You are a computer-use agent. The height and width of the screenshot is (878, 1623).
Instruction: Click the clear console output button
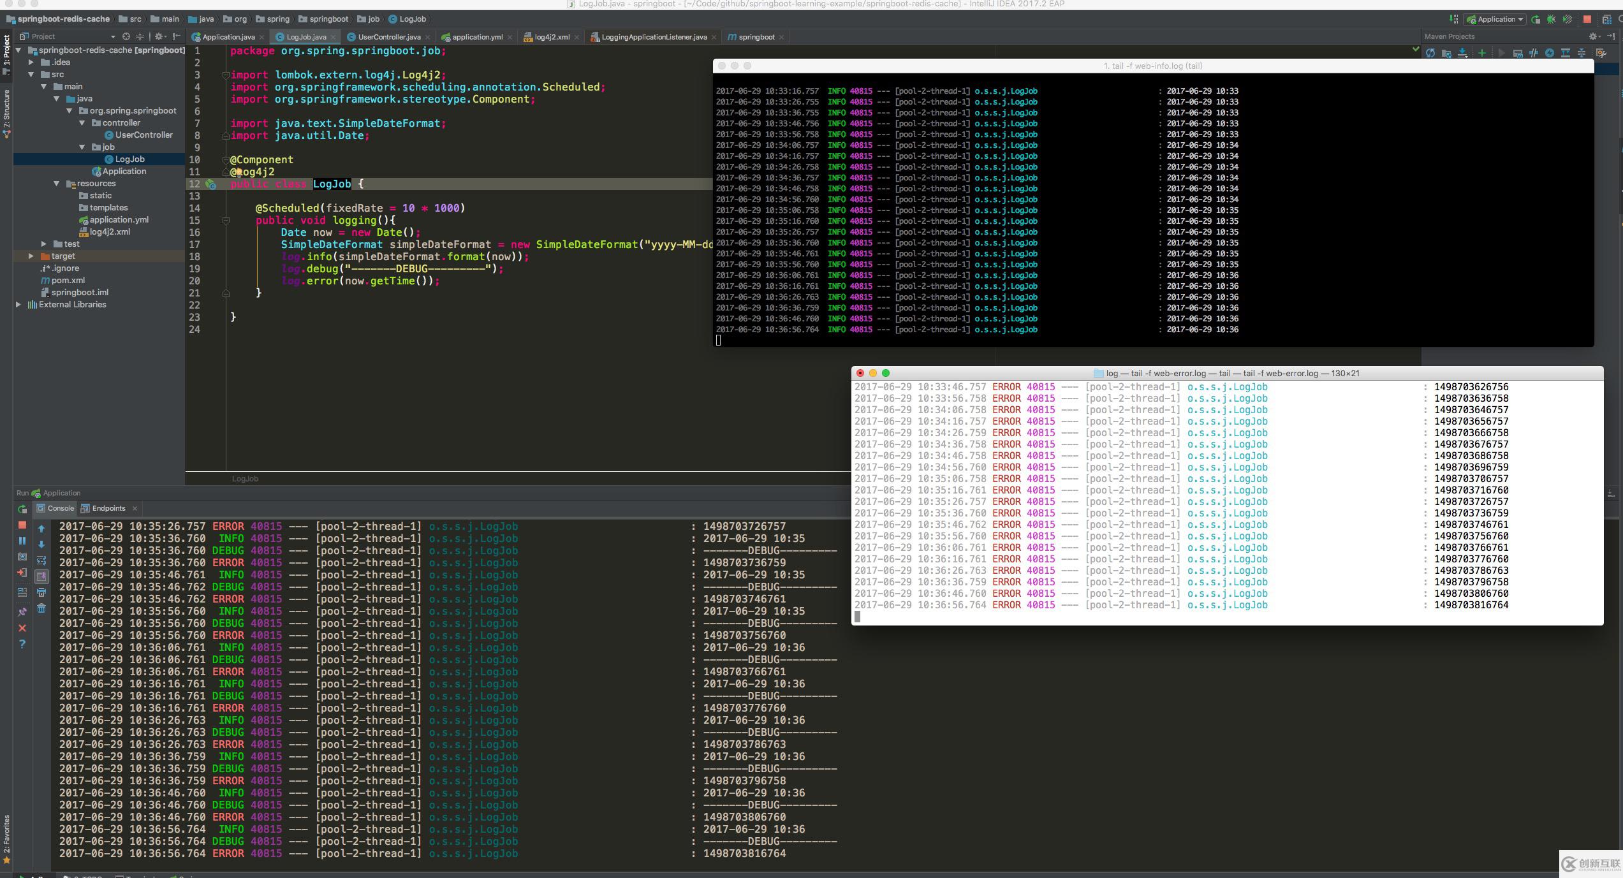41,609
